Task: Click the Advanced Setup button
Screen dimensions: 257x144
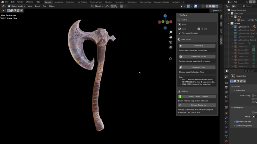Action: (x=197, y=57)
